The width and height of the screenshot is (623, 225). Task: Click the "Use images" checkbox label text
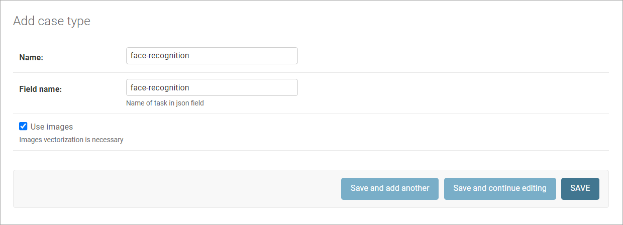(52, 127)
